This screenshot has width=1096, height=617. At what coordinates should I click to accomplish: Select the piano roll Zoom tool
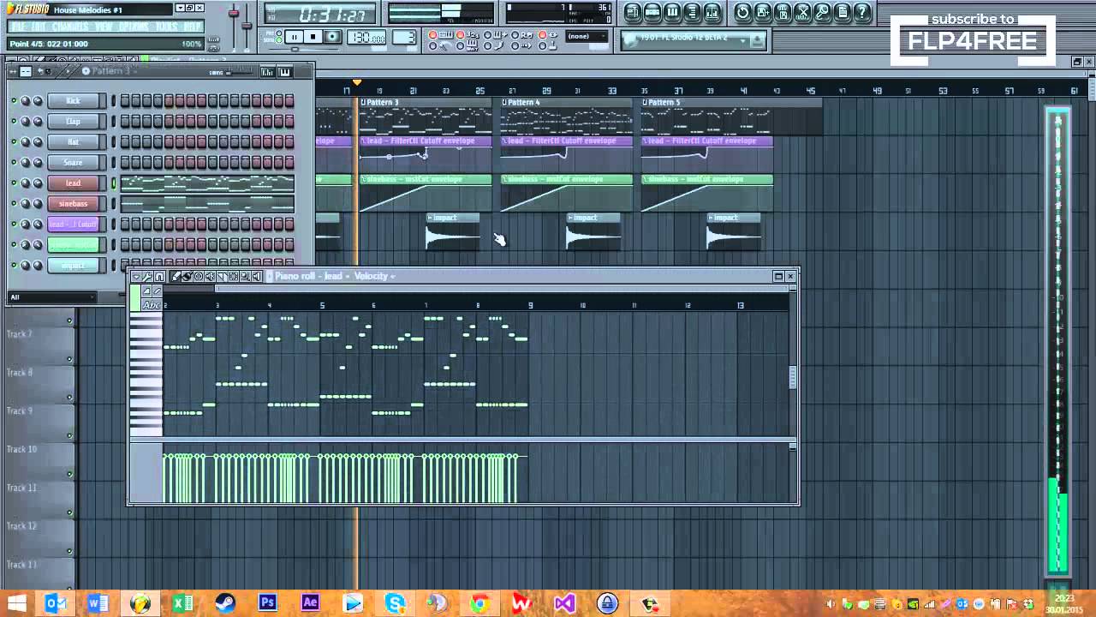pos(245,276)
